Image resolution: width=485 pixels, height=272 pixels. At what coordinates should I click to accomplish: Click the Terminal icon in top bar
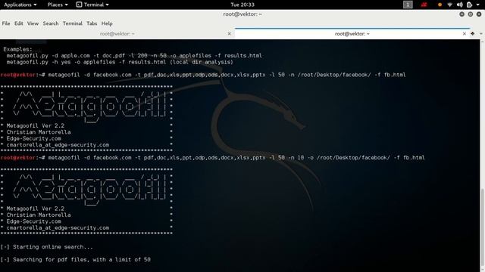point(79,5)
